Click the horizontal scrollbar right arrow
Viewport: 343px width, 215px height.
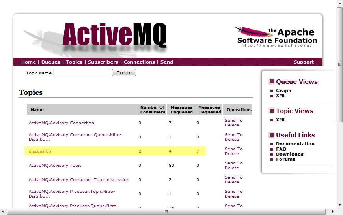[333, 211]
